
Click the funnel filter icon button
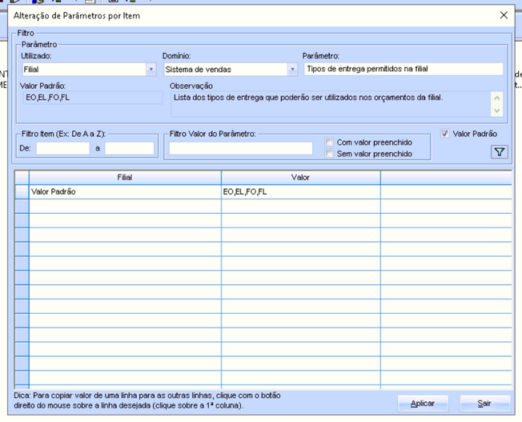coord(500,152)
